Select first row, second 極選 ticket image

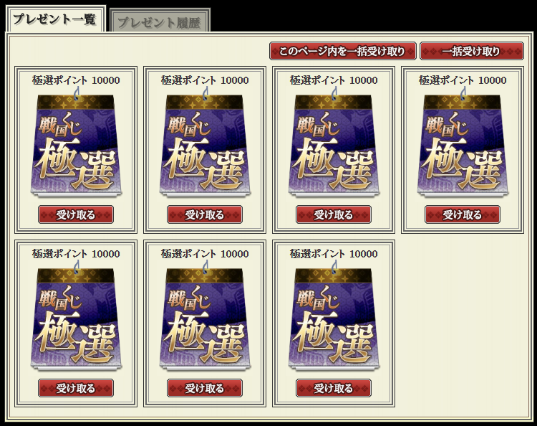(205, 142)
